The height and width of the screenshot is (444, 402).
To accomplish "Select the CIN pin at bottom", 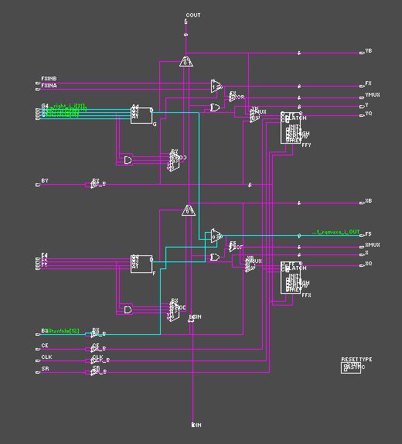I will pos(193,425).
